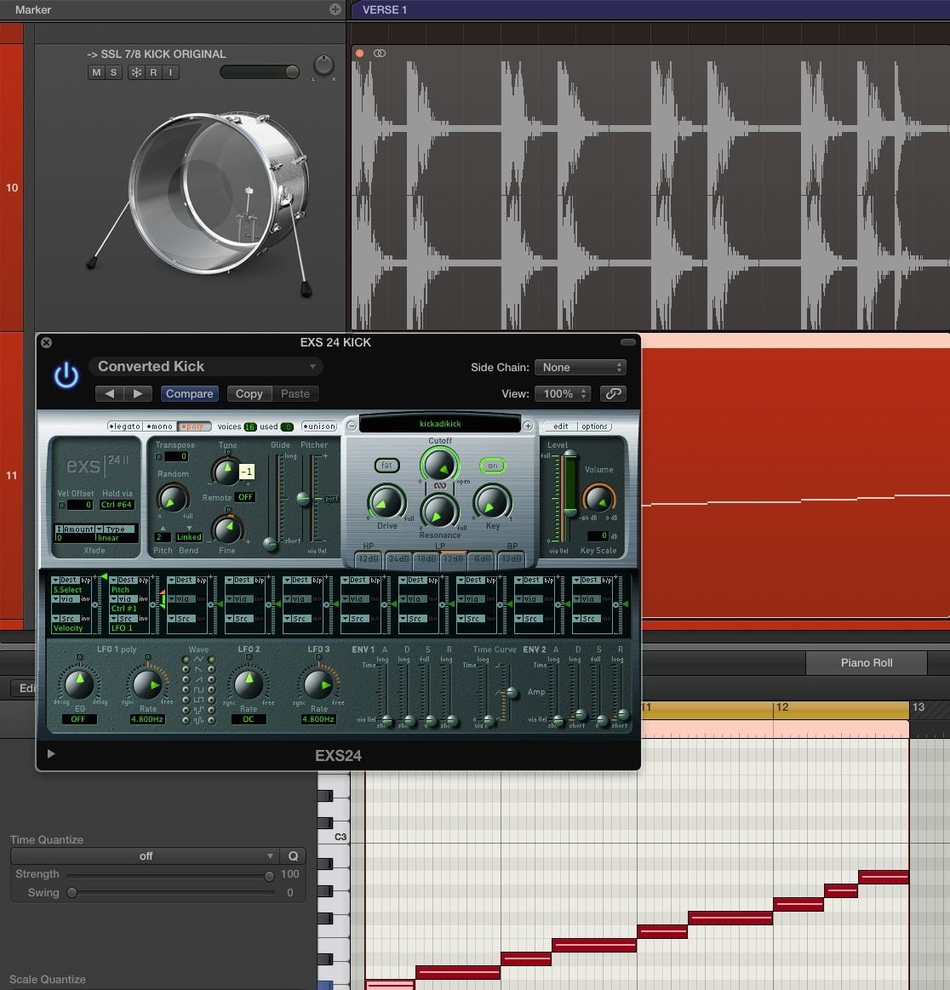This screenshot has width=950, height=990.
Task: Expand the play triangle at EXS24 bottom
Action: click(51, 754)
